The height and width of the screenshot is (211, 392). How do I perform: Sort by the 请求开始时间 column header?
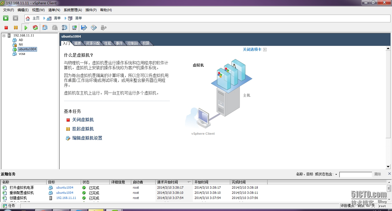[x=174, y=182]
